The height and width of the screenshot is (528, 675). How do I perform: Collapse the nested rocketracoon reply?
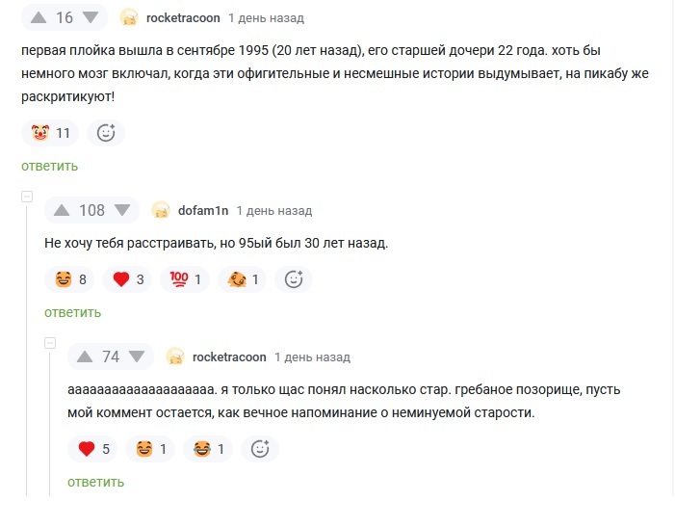pos(50,343)
